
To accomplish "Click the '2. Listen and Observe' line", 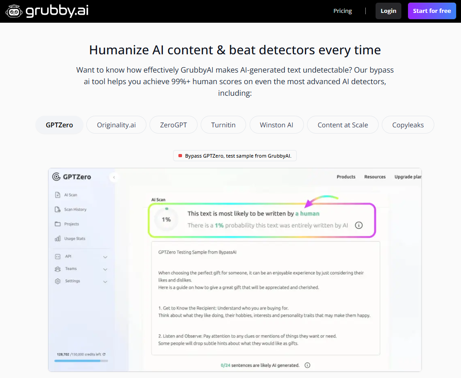I will [x=247, y=336].
